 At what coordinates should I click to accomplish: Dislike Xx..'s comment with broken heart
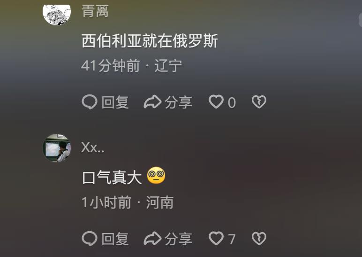[x=259, y=239]
